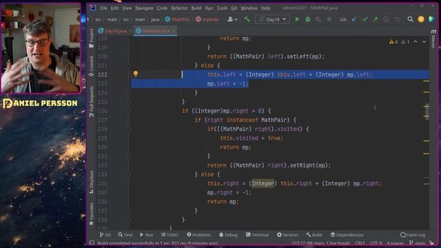
Task: Start debugging with the green bug icon
Action: (308, 19)
